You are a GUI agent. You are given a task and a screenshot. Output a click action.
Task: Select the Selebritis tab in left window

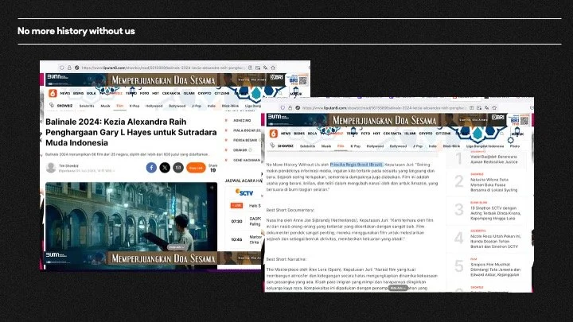point(87,106)
